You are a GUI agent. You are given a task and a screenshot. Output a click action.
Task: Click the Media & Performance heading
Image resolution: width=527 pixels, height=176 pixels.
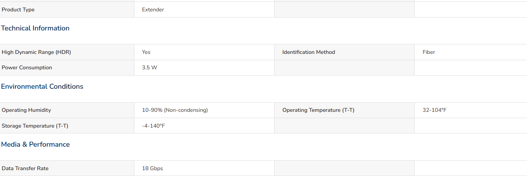pos(35,144)
